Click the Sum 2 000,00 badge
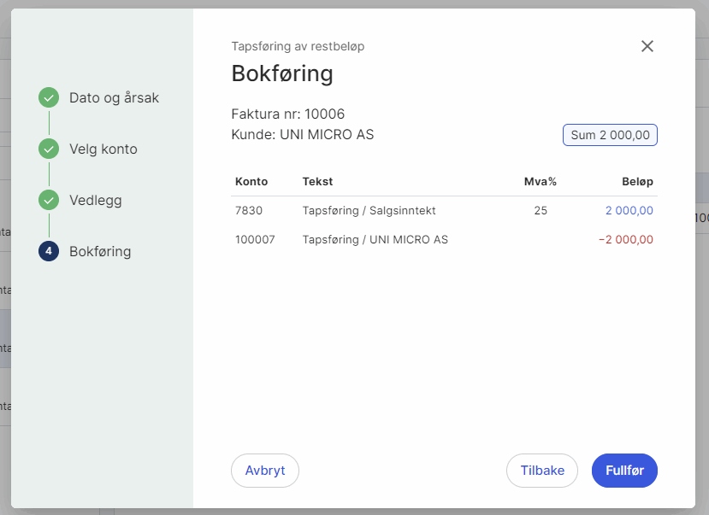 pyautogui.click(x=610, y=135)
